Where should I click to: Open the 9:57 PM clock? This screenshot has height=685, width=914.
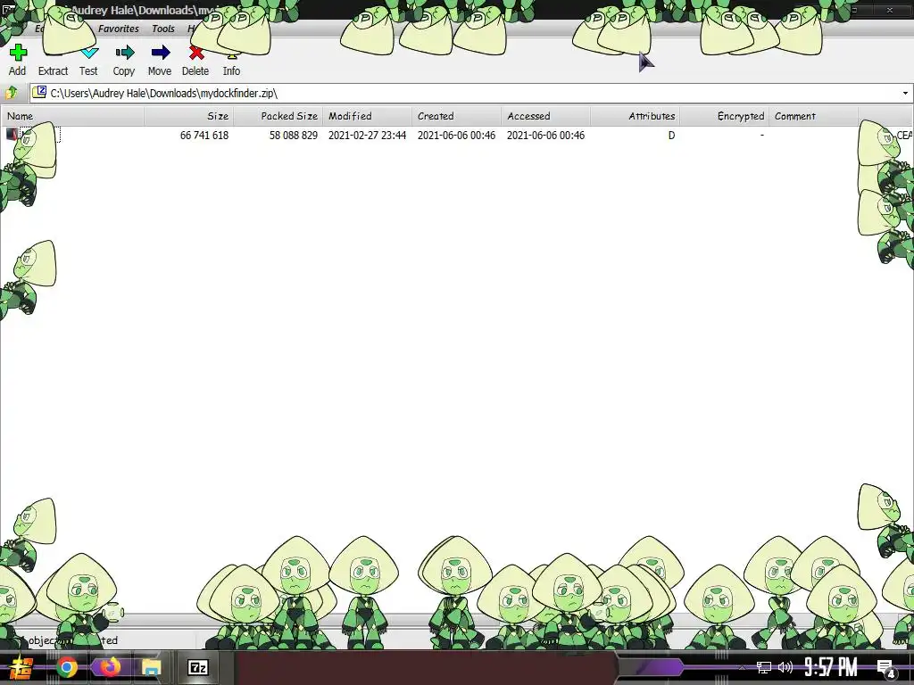(831, 667)
